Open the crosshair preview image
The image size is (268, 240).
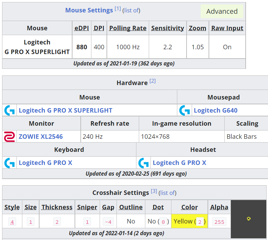(248, 219)
